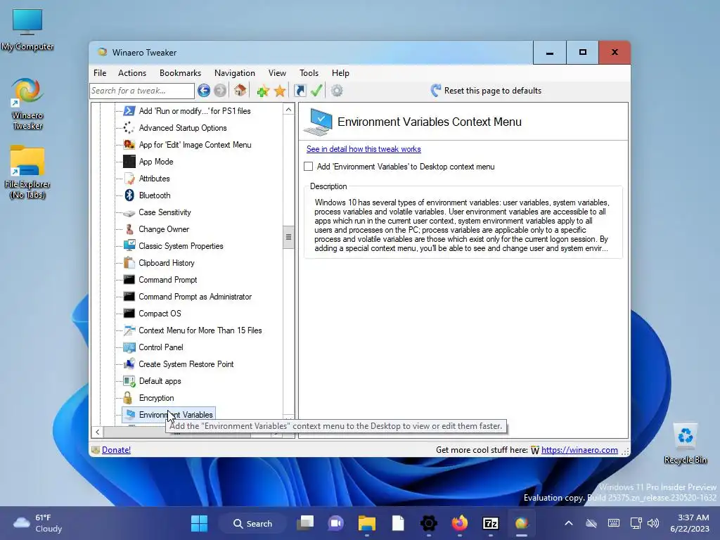720x540 pixels.
Task: Click the monitor icon beside Classic System Properties
Action: point(129,245)
